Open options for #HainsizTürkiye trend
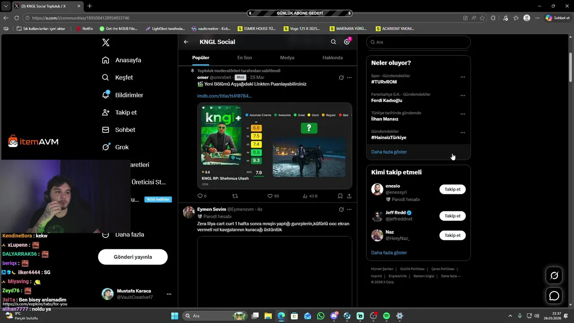The height and width of the screenshot is (323, 574). coord(463,133)
